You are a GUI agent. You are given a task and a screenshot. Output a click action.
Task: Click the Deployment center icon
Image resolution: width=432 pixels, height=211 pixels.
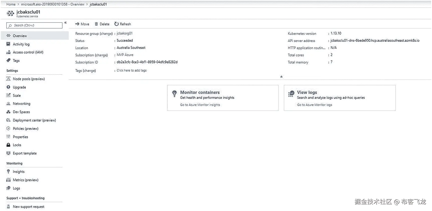8,120
